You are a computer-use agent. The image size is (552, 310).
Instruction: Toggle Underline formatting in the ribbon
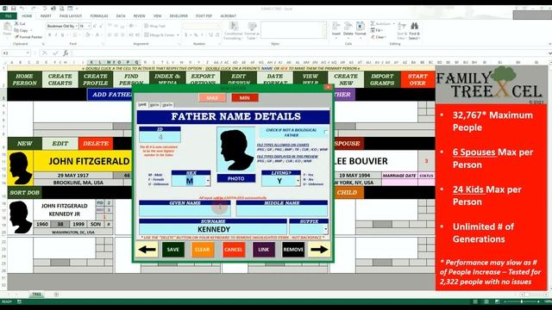62,34
